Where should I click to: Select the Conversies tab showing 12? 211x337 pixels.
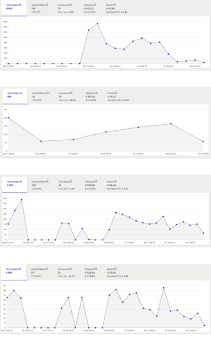pos(66,273)
